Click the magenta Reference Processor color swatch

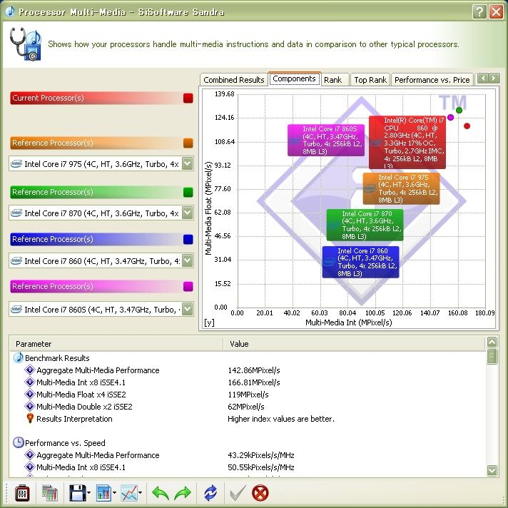point(188,286)
